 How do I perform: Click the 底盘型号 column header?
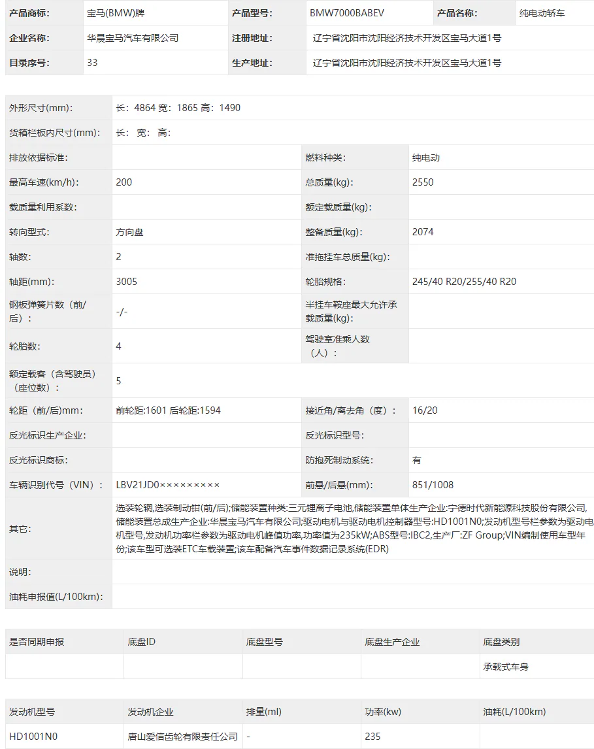point(264,642)
